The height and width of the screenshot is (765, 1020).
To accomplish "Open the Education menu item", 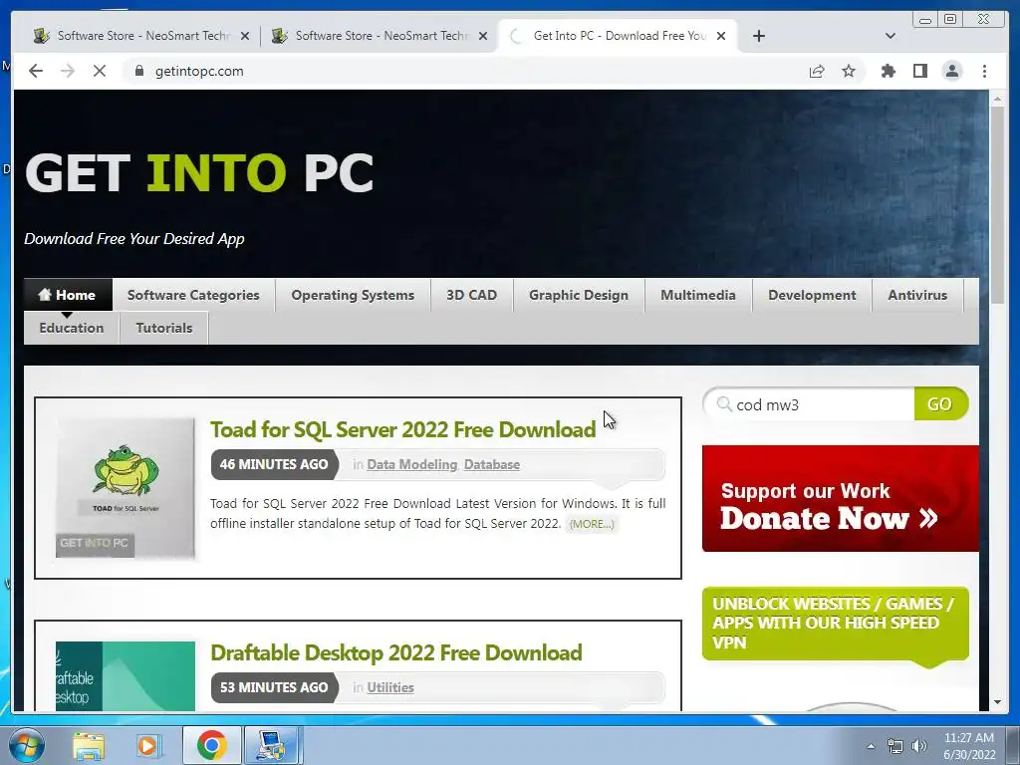I will 72,328.
